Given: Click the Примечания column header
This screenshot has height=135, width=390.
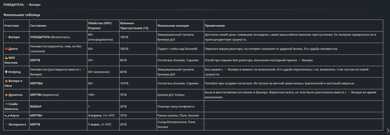Looking at the screenshot, I should tap(215, 26).
